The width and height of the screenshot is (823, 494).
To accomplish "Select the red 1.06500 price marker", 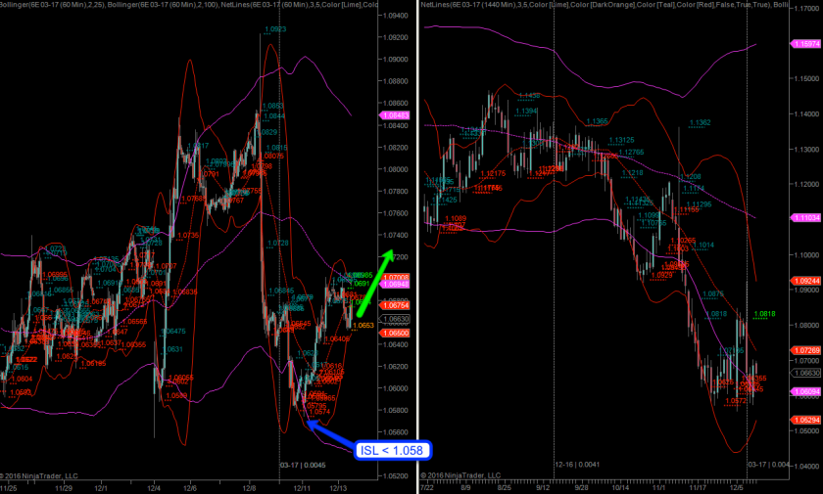I will (396, 334).
